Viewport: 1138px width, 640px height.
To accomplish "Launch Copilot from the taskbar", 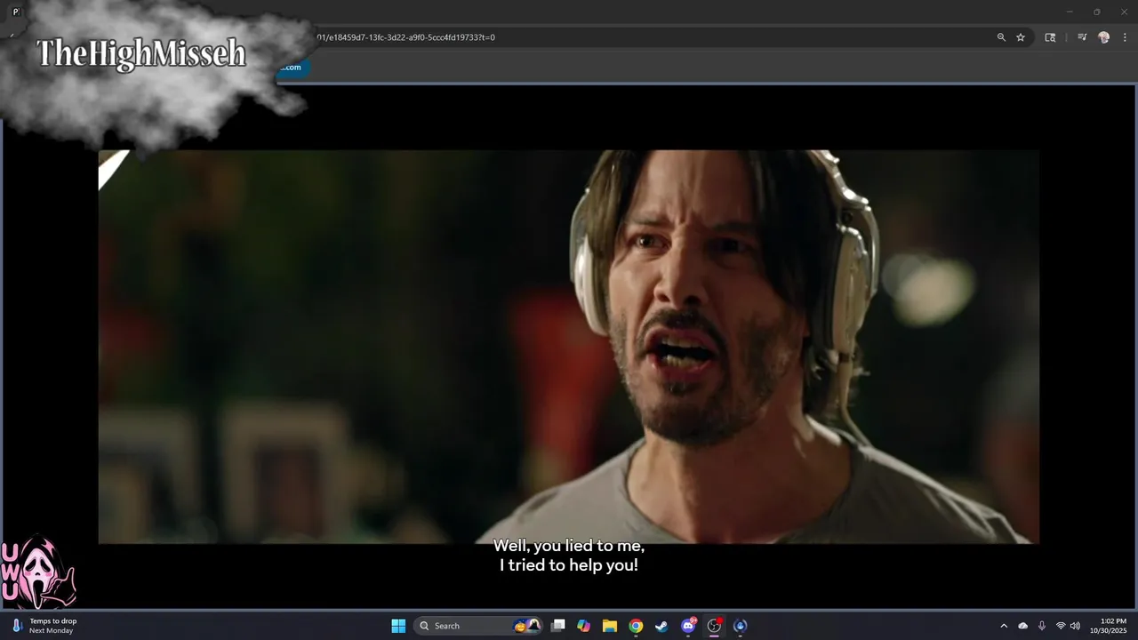I will click(583, 626).
